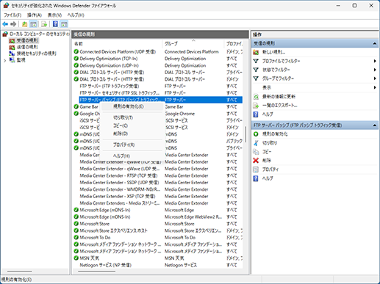
Task: Open グループでフィルター submenu arrow
Action: click(x=375, y=79)
